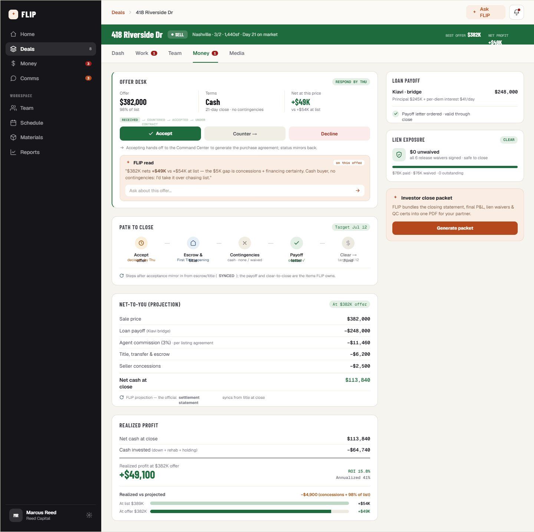Switch to the Team tab
This screenshot has width=534, height=532.
175,53
